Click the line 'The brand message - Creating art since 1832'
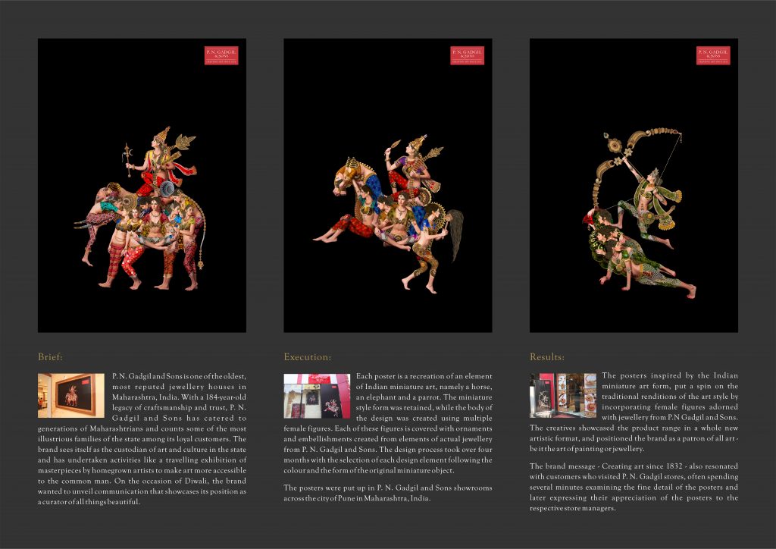The height and width of the screenshot is (549, 776). coord(634,466)
